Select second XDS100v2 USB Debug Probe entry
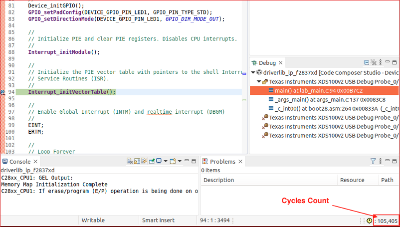The height and width of the screenshot is (227, 400). click(x=330, y=118)
